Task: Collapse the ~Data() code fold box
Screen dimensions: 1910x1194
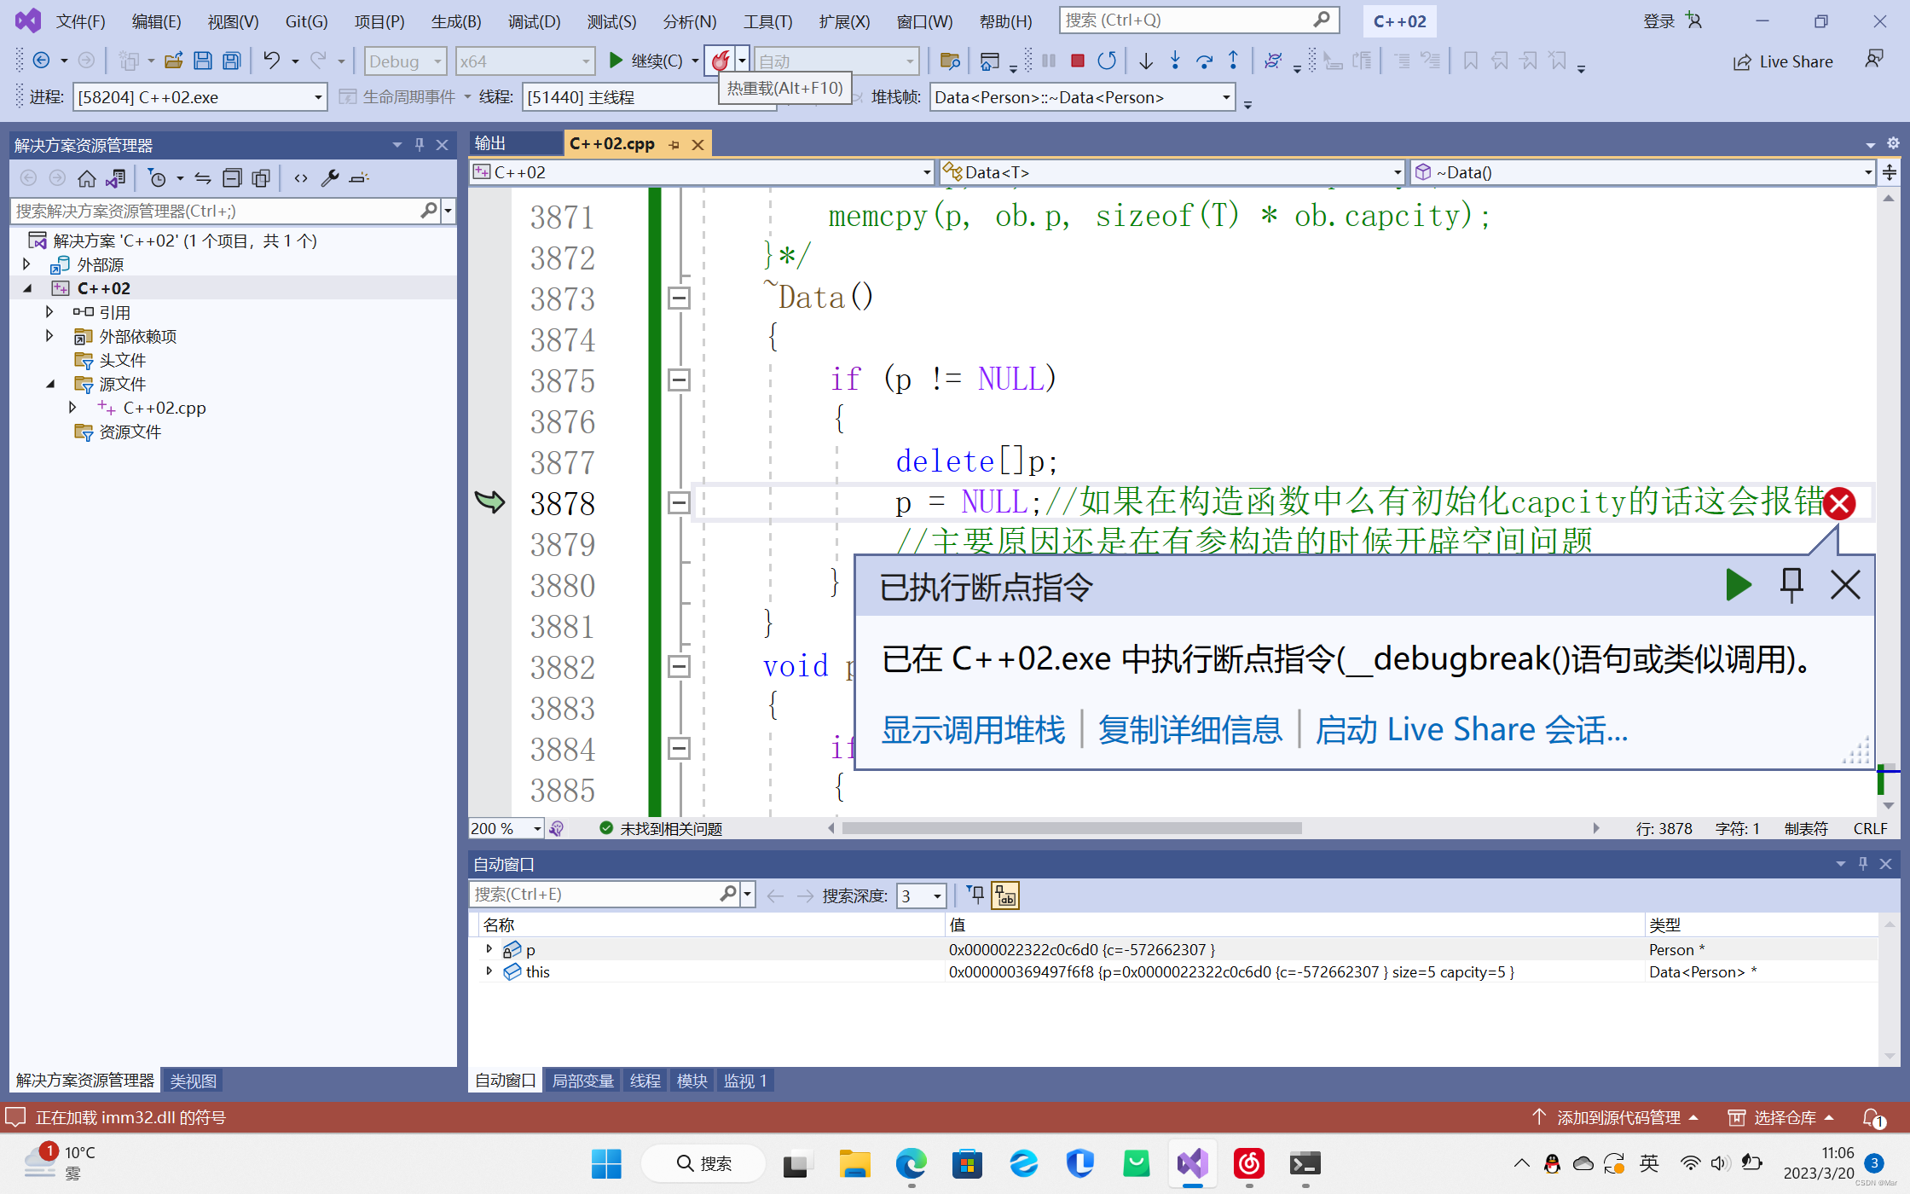Action: click(679, 298)
